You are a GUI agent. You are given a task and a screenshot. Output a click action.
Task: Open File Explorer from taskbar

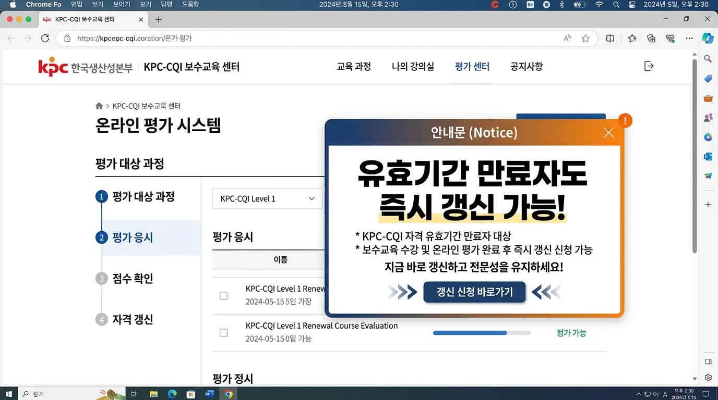153,394
